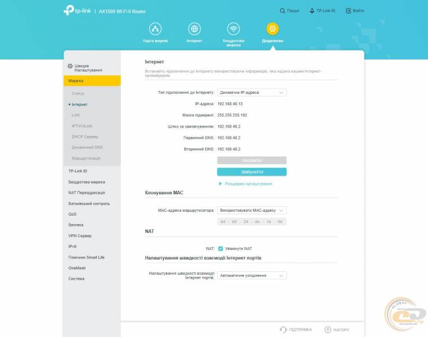
Task: Open QoS in the sidebar
Action: 73,214
